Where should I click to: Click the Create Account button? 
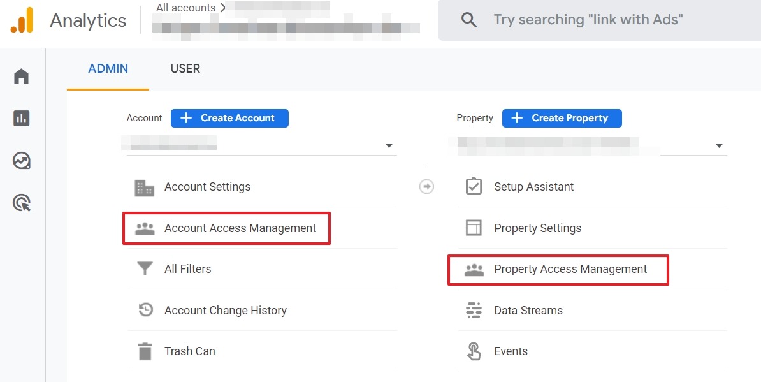point(229,118)
